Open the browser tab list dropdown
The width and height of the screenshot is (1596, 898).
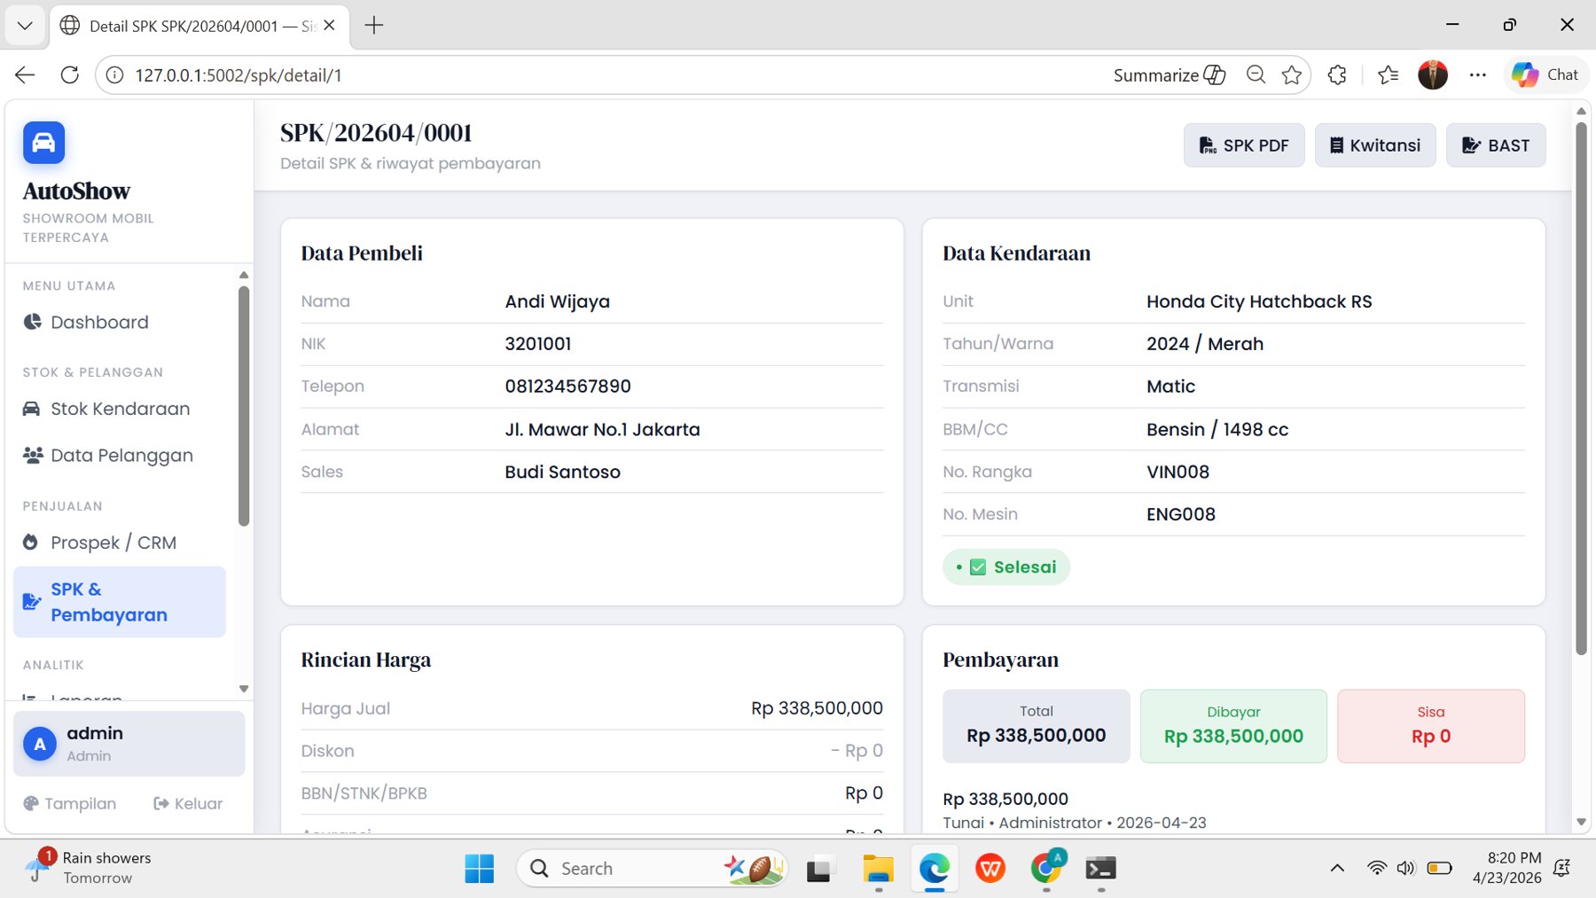[25, 26]
